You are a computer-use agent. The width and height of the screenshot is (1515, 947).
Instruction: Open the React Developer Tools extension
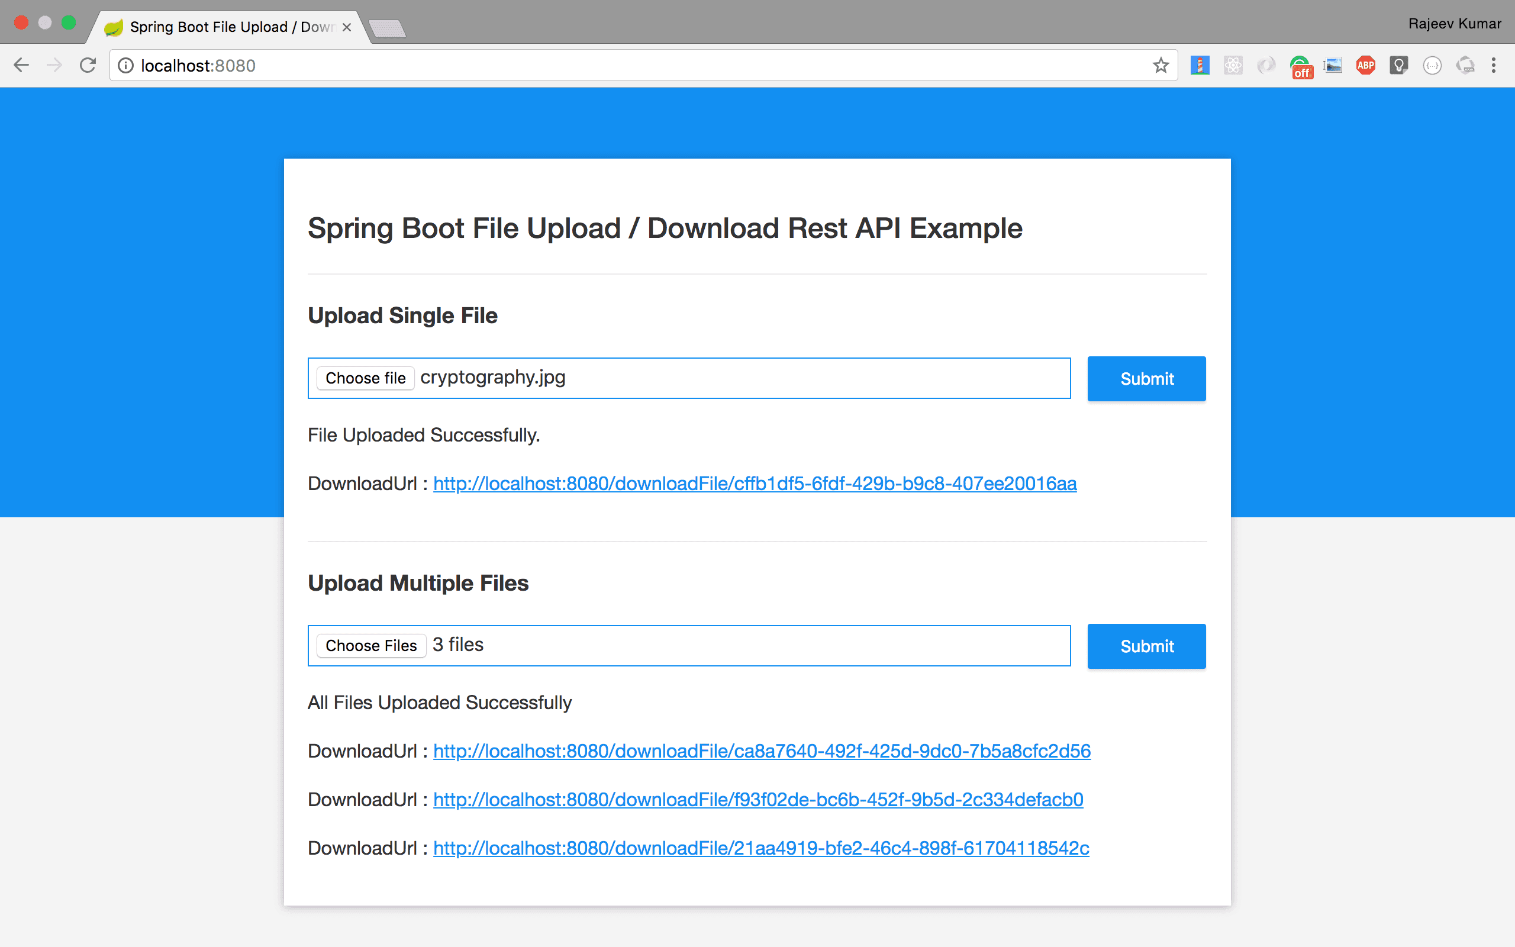1233,65
